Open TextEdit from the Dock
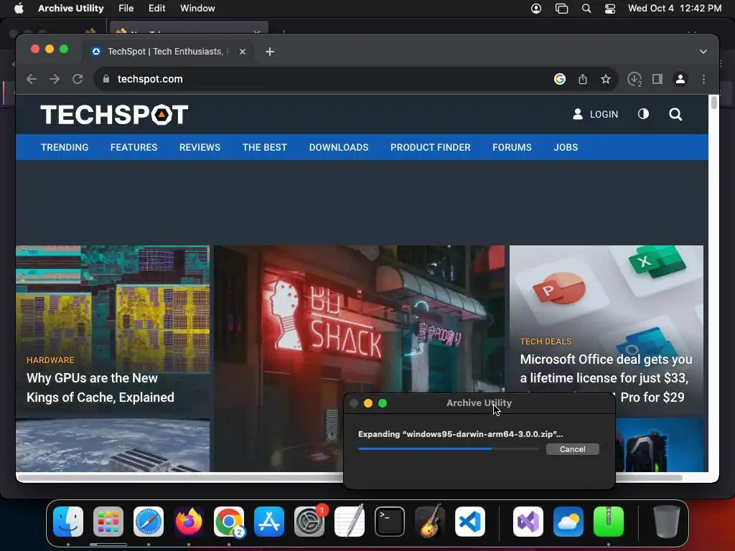Screen dimensions: 735x551 click(350, 521)
